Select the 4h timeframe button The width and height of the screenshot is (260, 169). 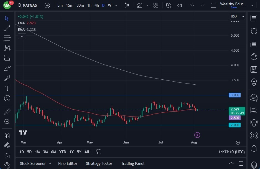tap(96, 5)
